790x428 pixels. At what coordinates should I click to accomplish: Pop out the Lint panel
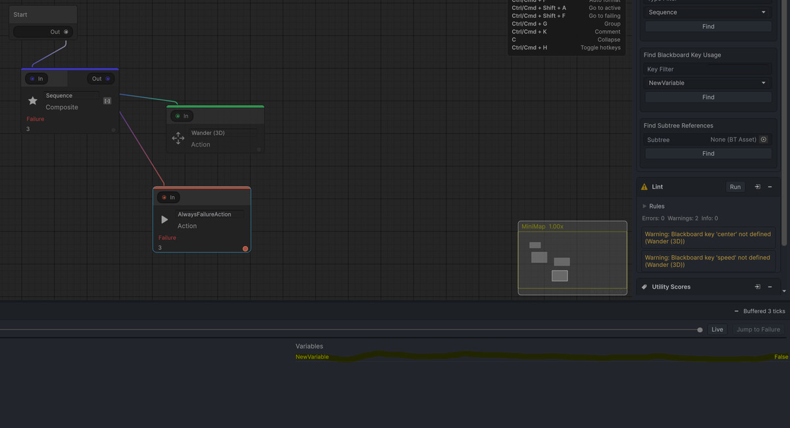coord(757,187)
